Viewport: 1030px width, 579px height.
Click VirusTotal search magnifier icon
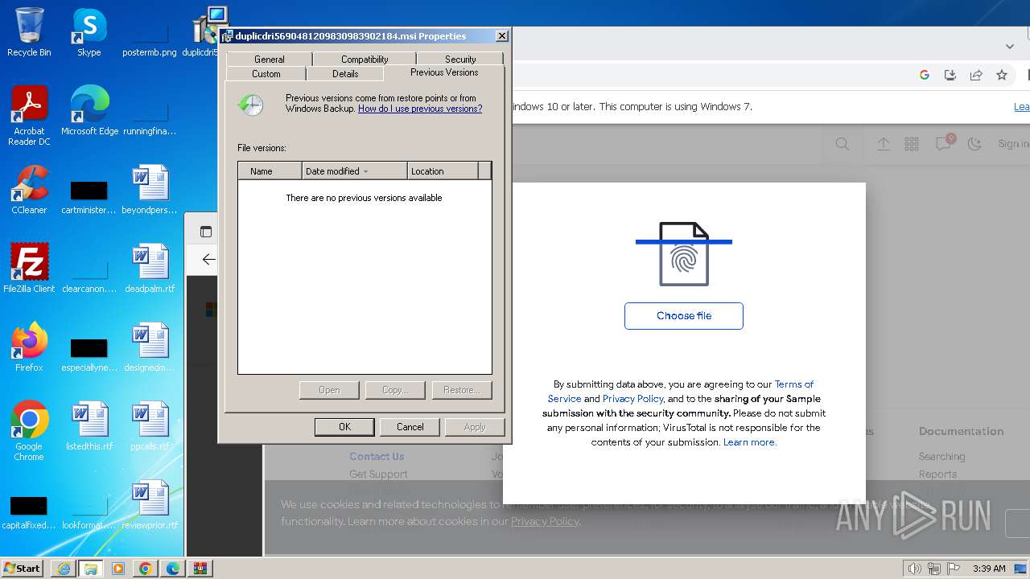(x=843, y=144)
